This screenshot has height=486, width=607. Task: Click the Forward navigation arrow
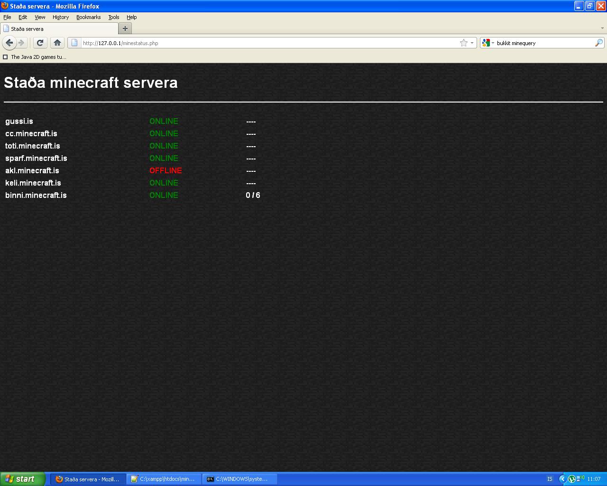pyautogui.click(x=21, y=43)
